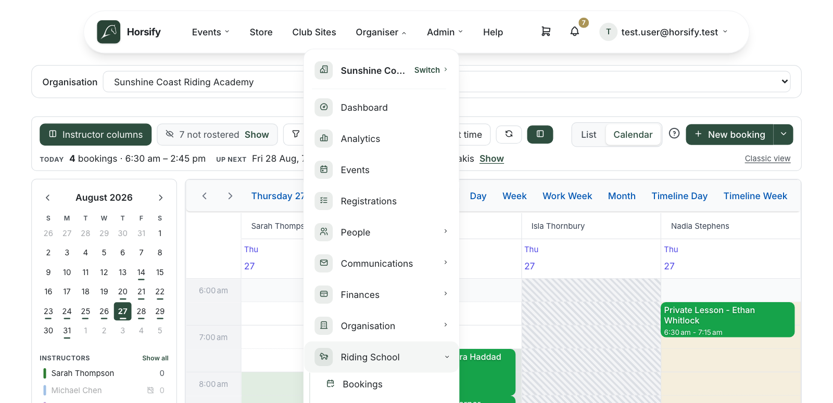
Task: Click the Organisation building icon
Action: [x=324, y=326]
